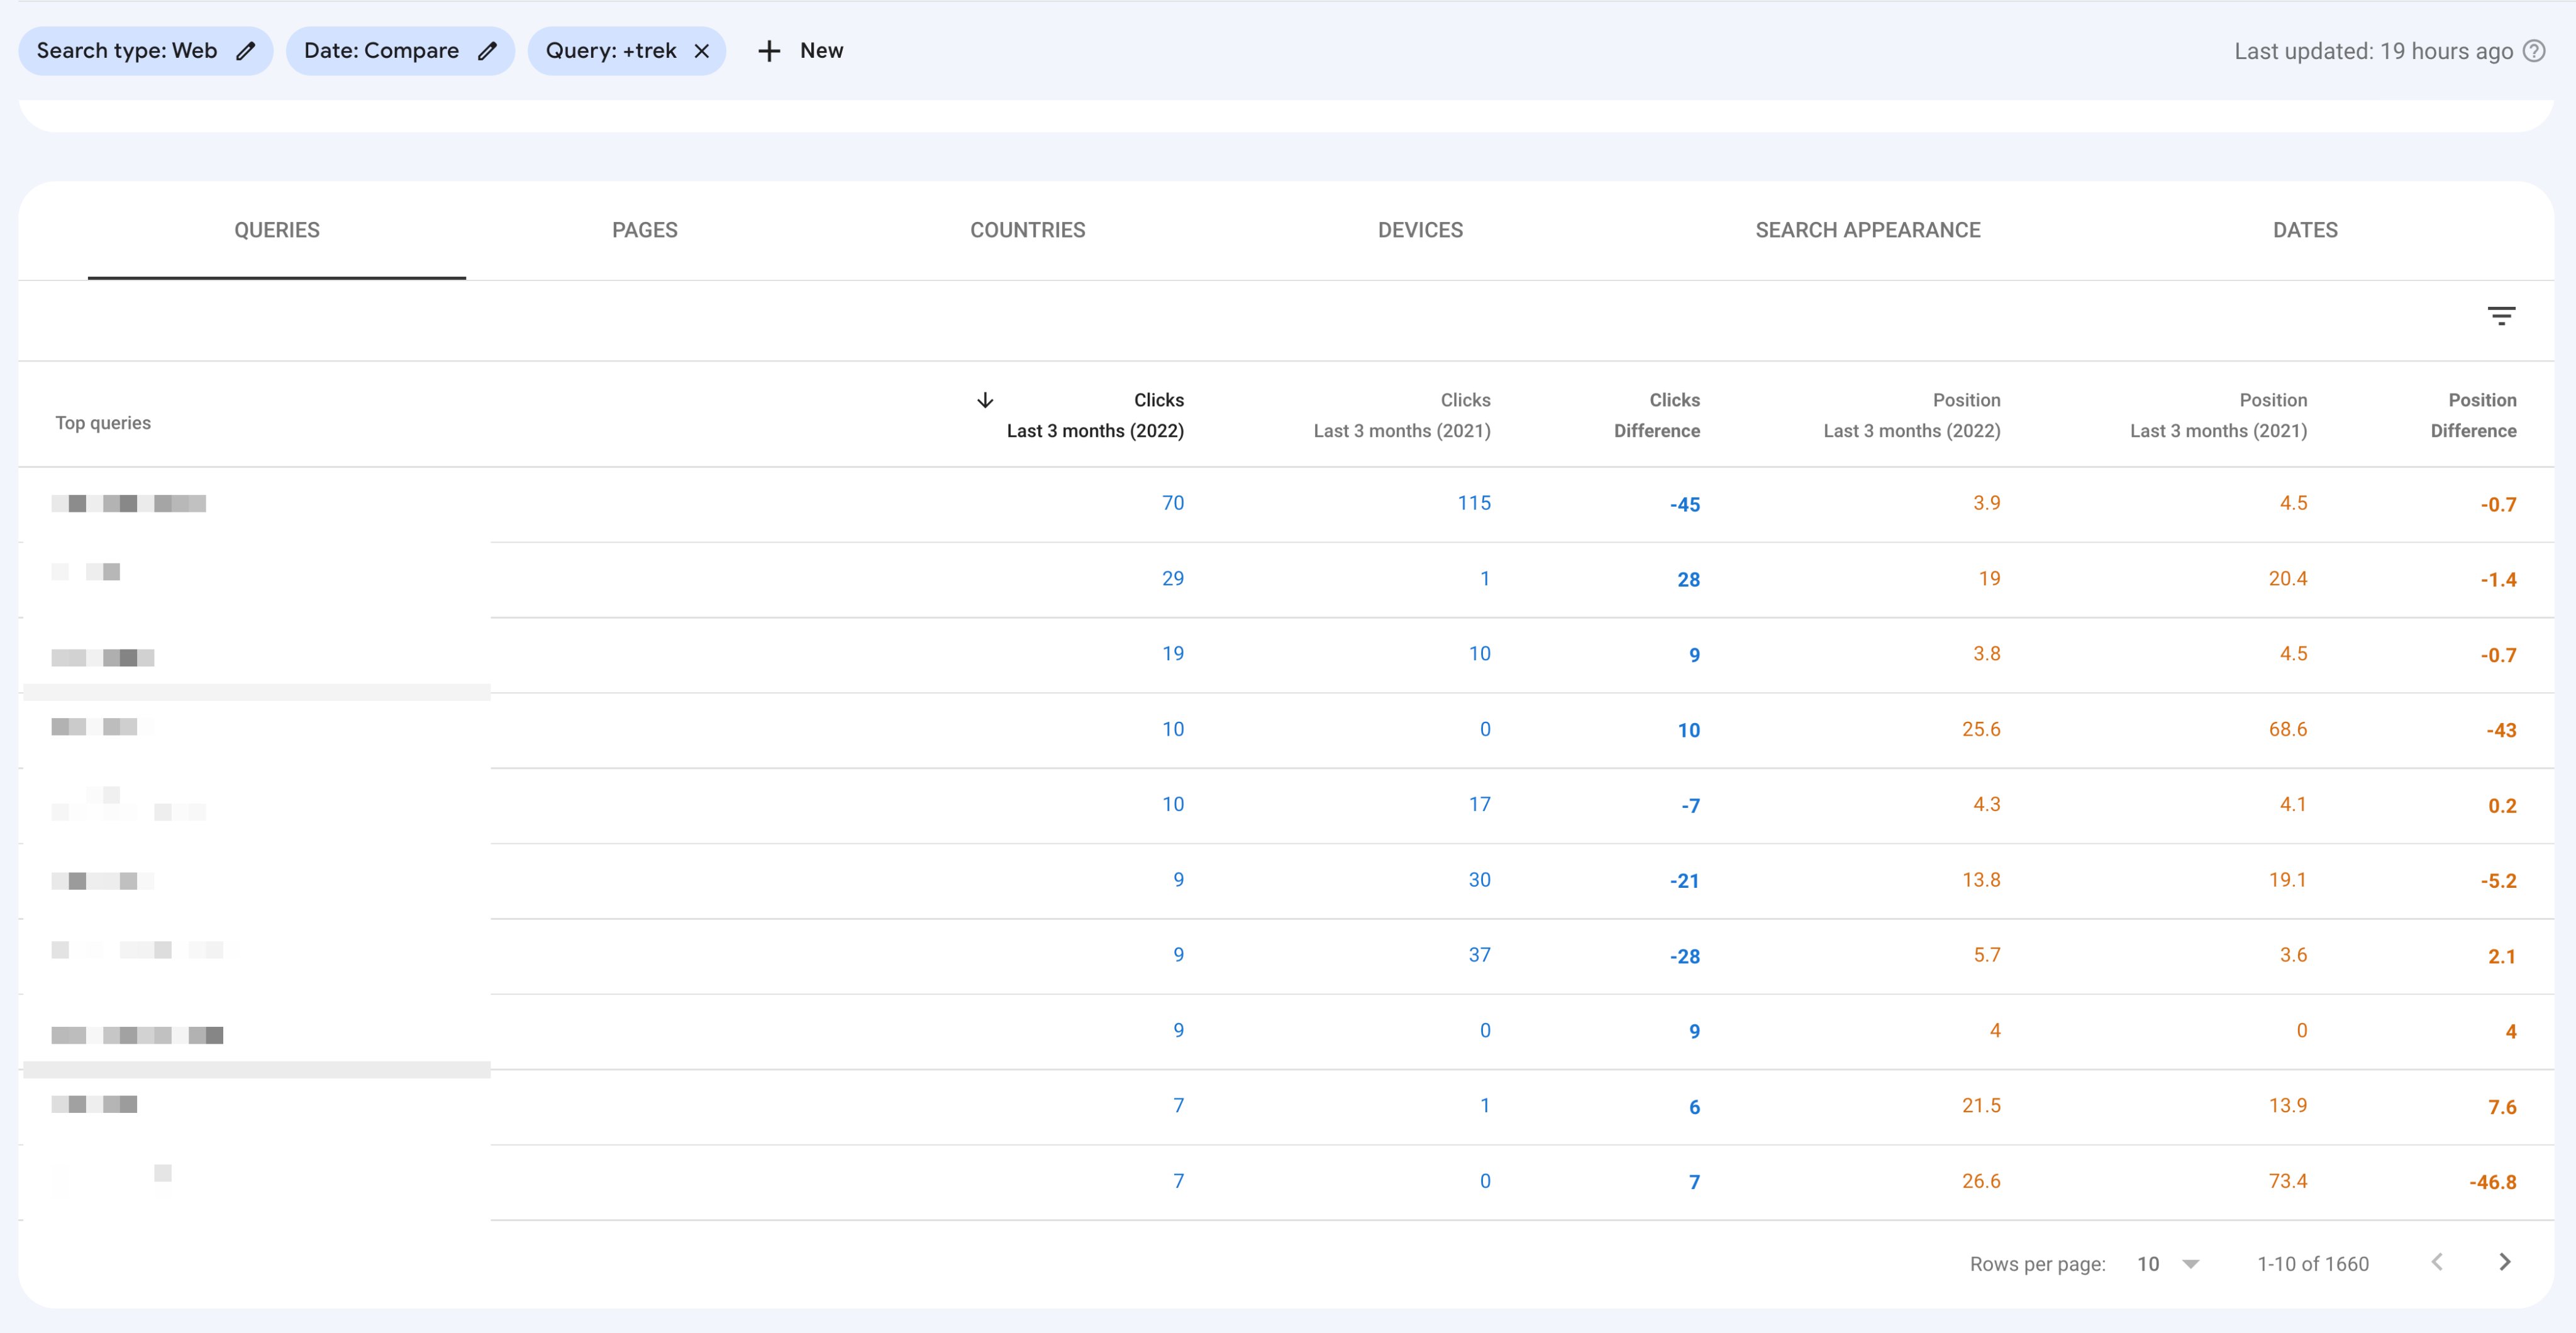
Task: Switch to the Queries tab
Action: pos(277,230)
